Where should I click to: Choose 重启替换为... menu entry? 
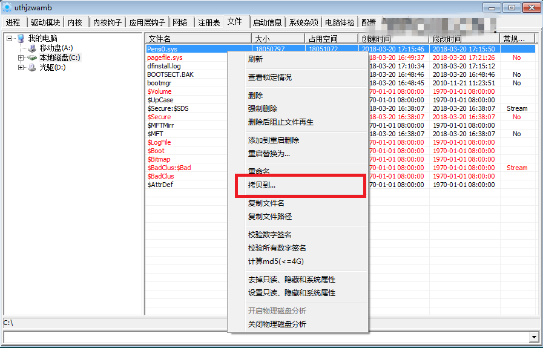(298, 154)
